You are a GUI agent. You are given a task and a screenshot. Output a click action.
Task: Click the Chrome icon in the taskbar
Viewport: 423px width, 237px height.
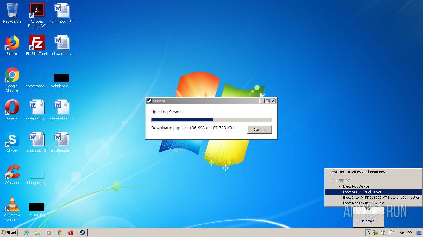tap(59, 233)
